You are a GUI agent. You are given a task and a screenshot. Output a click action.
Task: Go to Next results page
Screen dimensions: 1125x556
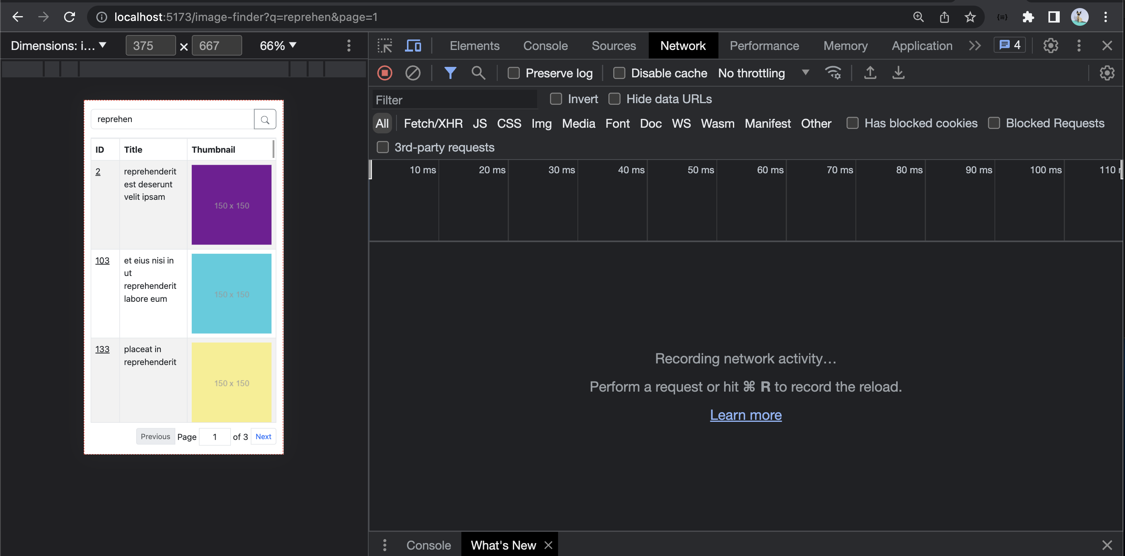[x=263, y=436]
